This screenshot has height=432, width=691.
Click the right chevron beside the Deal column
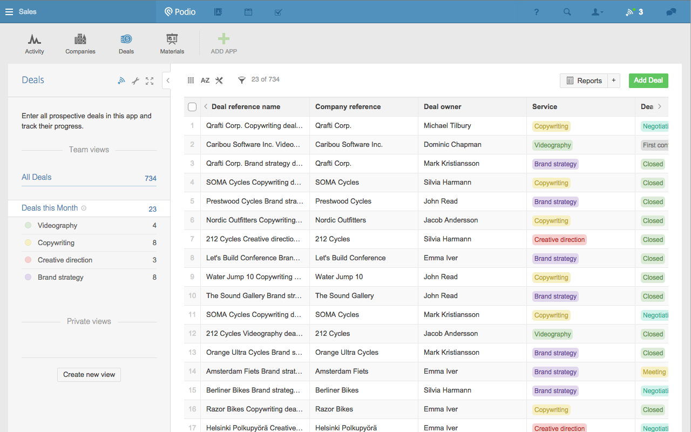tap(660, 106)
